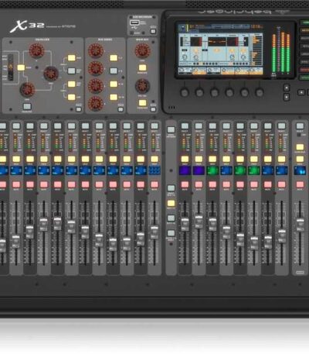This screenshot has height=354, width=309.
Task: Click the main LCD display screen
Action: pos(221,49)
